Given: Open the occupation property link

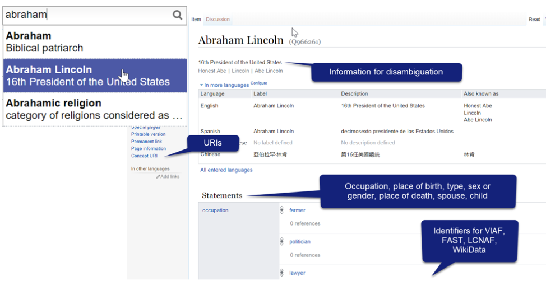Looking at the screenshot, I should pos(215,210).
